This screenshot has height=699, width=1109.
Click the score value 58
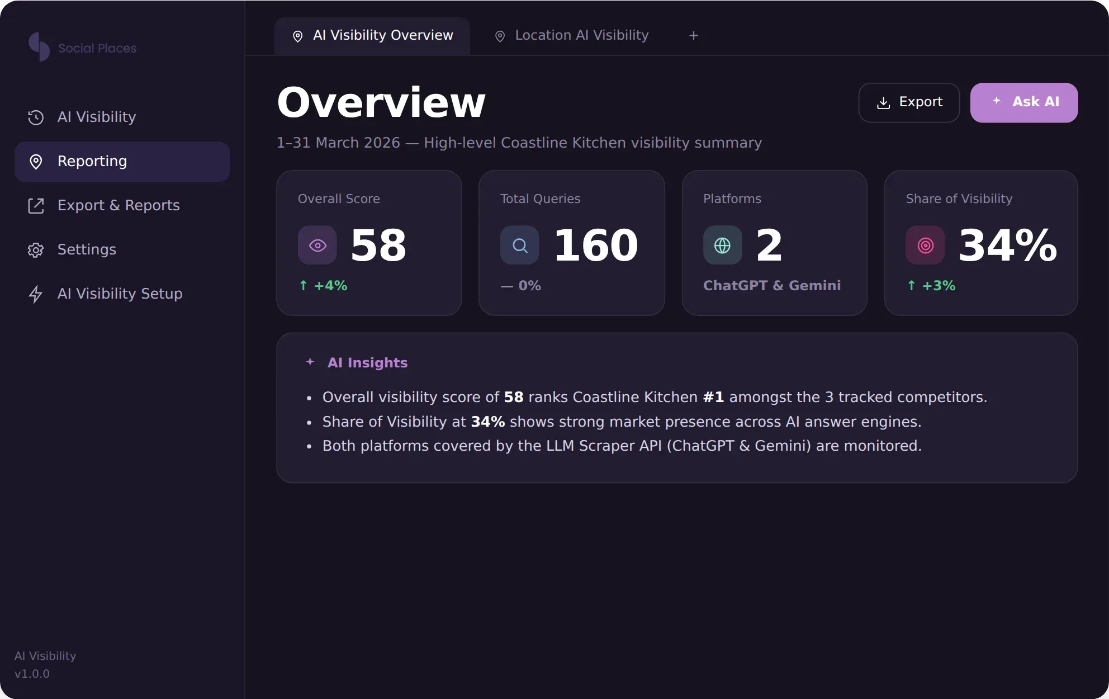pos(378,245)
